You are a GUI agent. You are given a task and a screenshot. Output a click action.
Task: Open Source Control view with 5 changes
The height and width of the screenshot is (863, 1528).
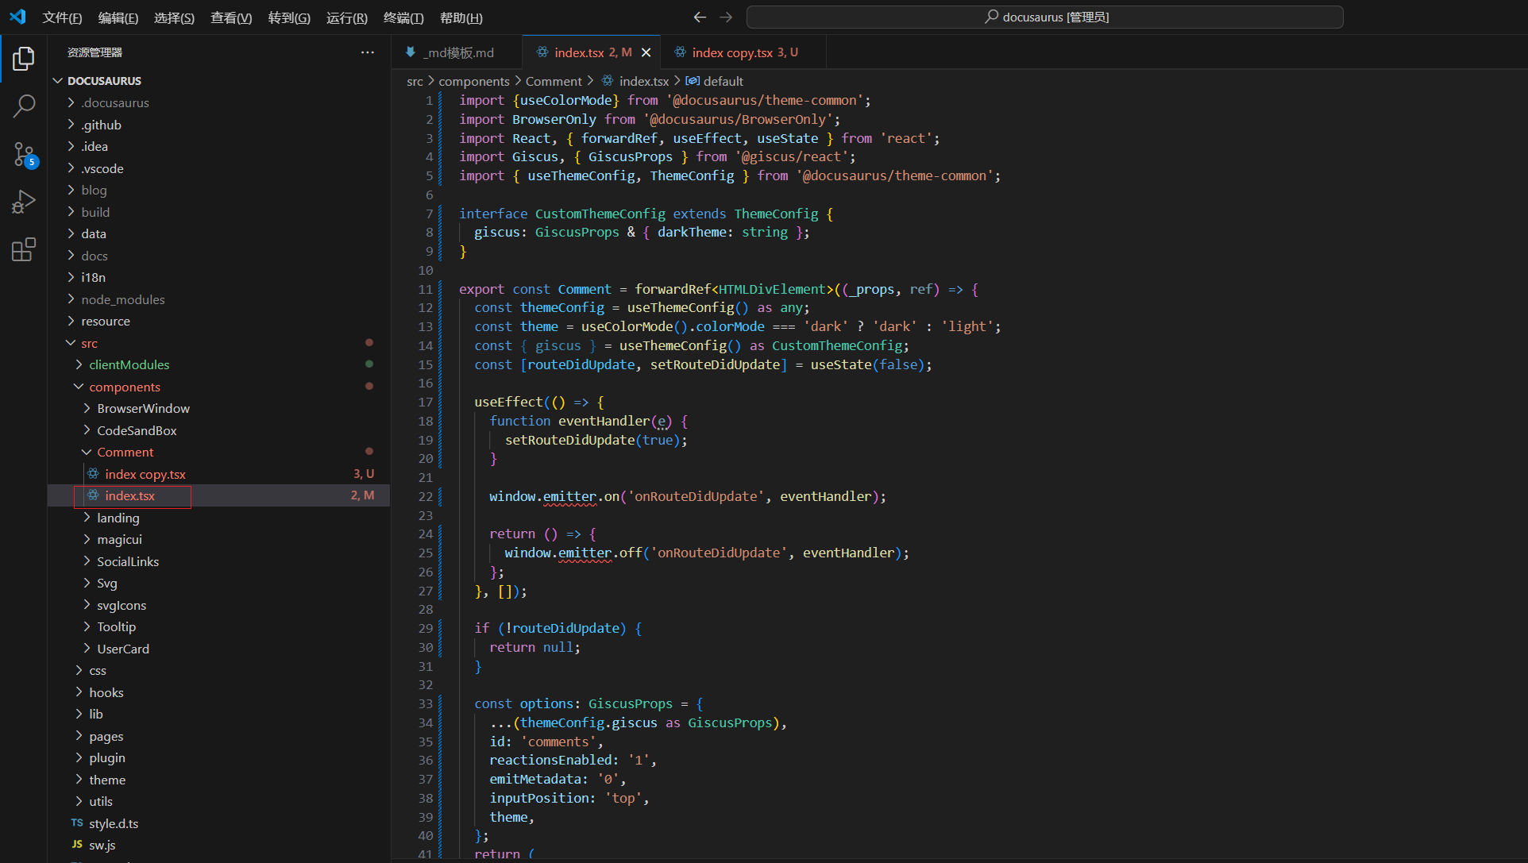[x=24, y=154]
